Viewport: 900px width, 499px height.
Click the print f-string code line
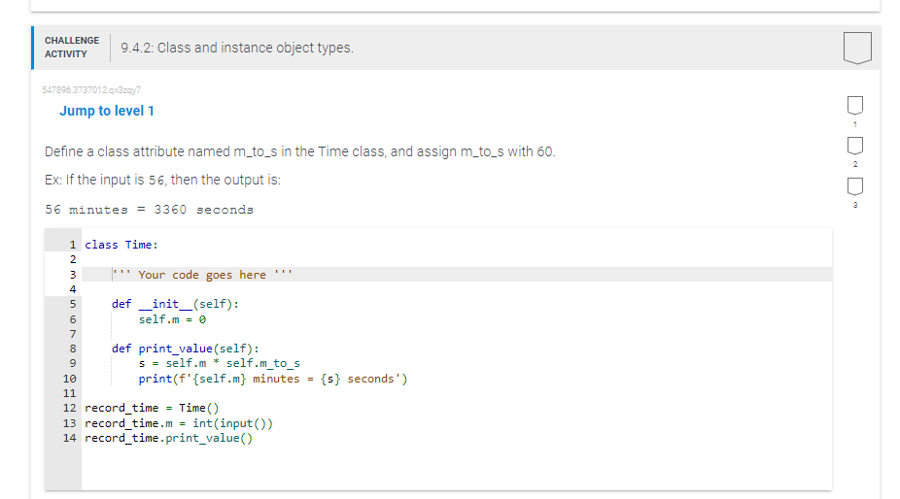(273, 379)
